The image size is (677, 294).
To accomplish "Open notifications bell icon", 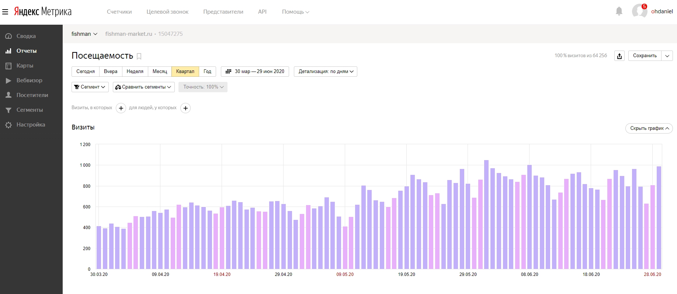I will pos(619,11).
